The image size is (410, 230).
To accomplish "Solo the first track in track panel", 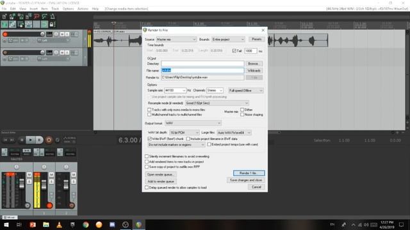I will click(x=67, y=34).
